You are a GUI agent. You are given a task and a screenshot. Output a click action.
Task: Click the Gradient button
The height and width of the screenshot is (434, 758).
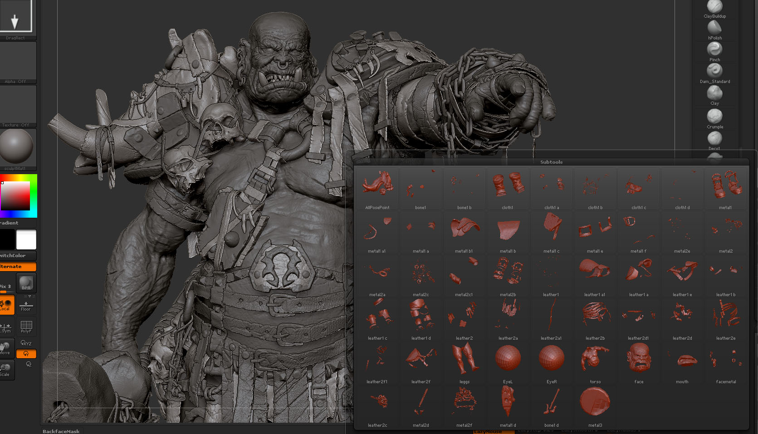[18, 223]
